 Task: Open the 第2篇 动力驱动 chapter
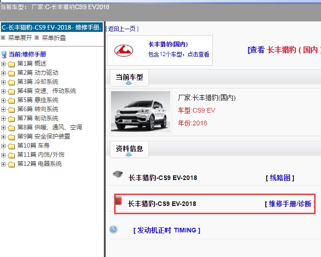point(37,73)
